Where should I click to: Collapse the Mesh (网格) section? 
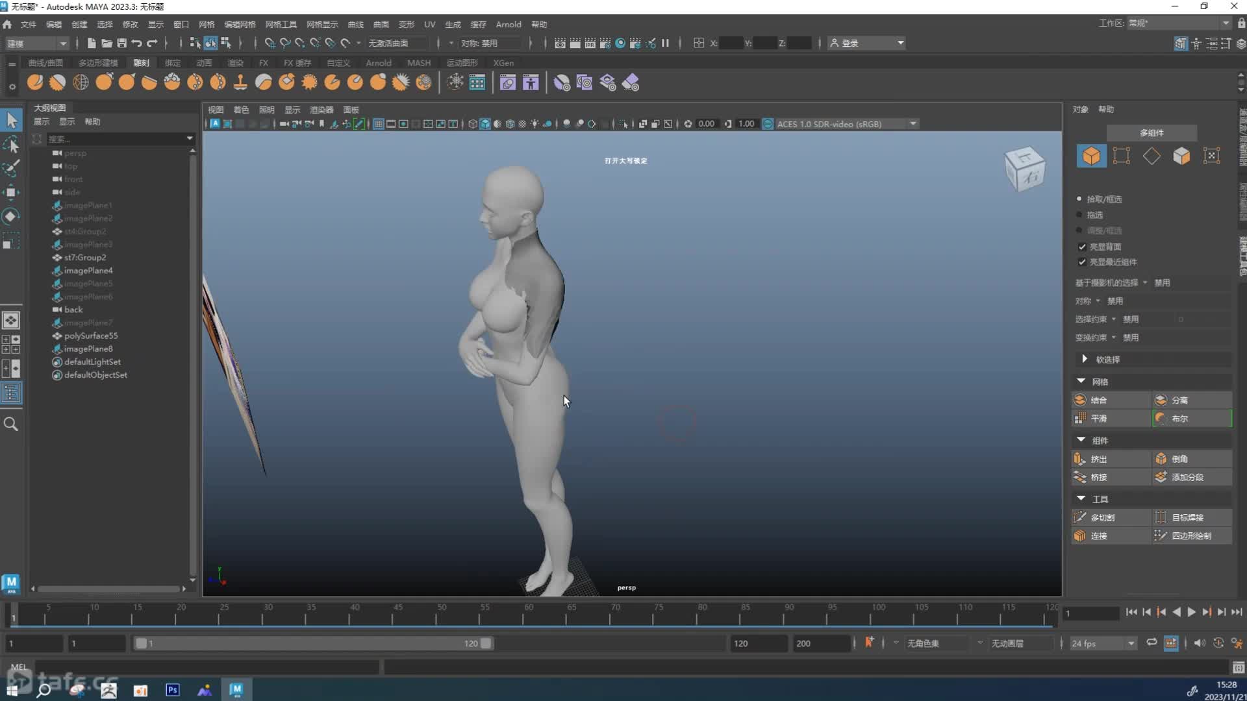pos(1081,382)
